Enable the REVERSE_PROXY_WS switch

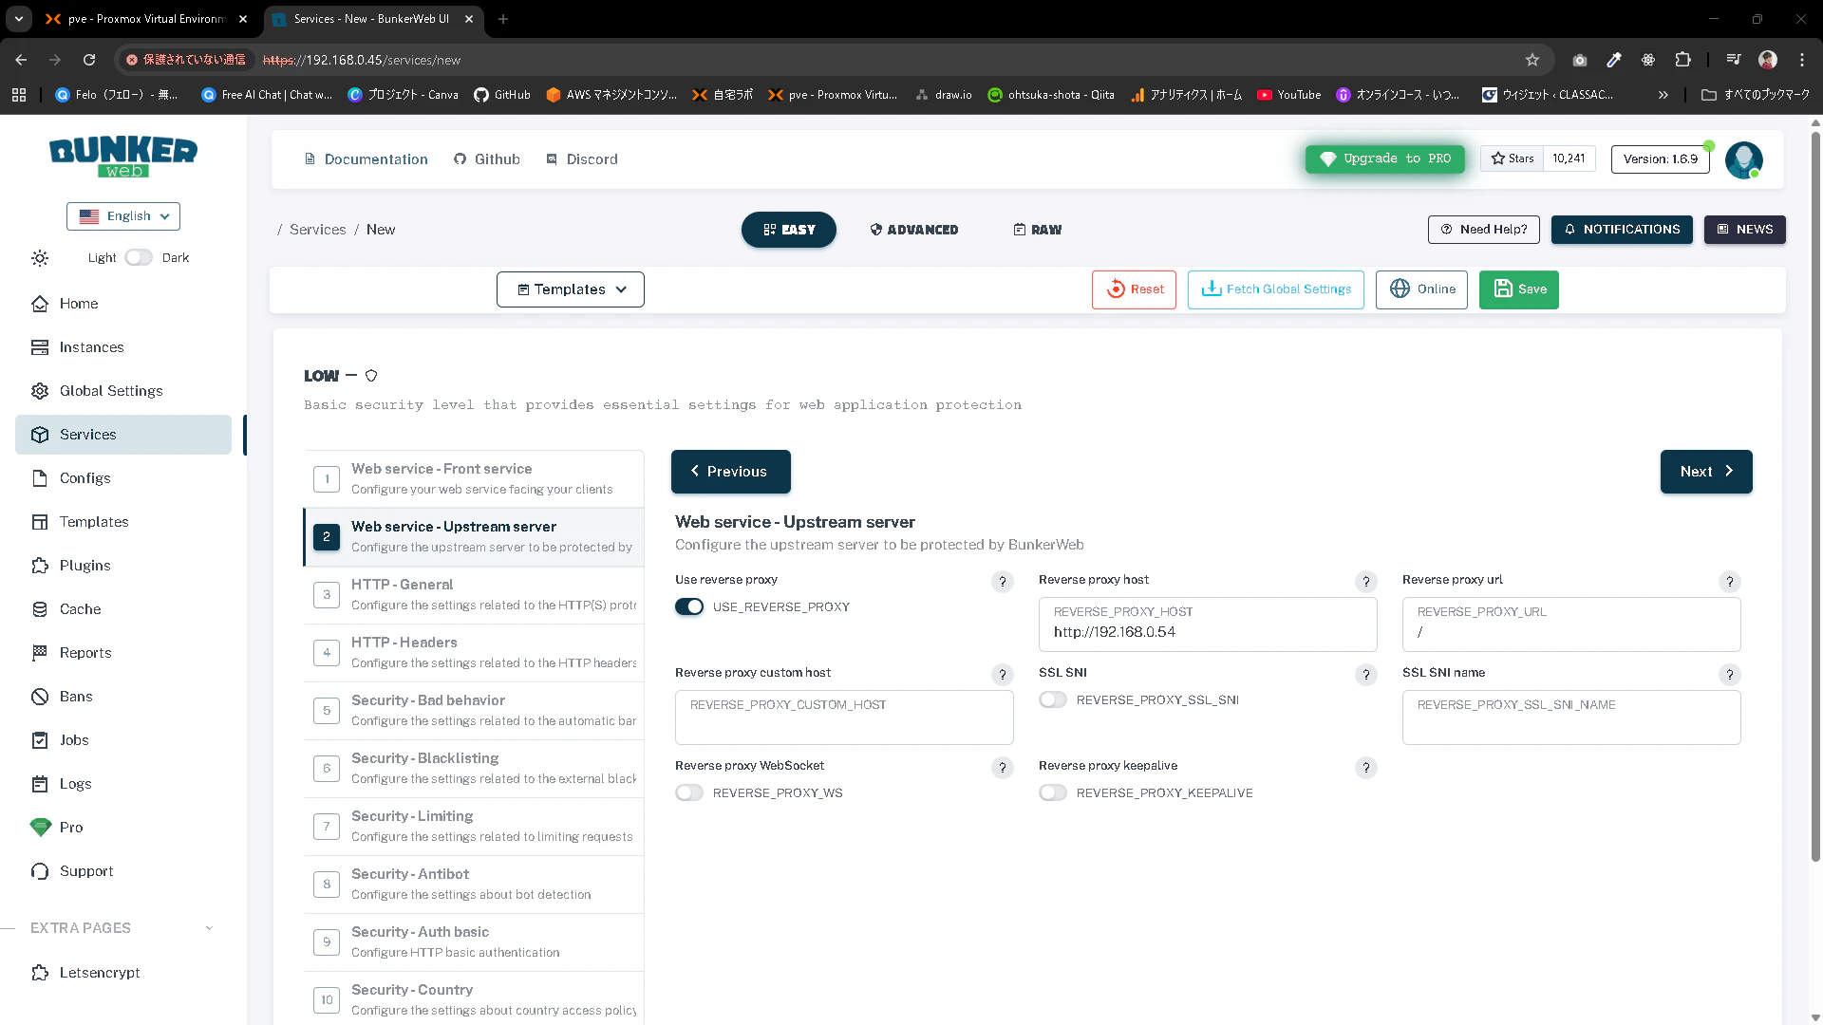[x=689, y=793]
